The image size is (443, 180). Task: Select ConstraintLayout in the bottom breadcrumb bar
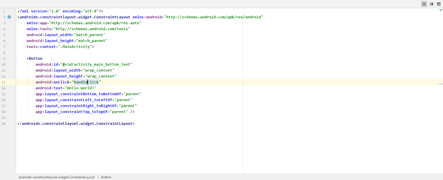coord(56,177)
